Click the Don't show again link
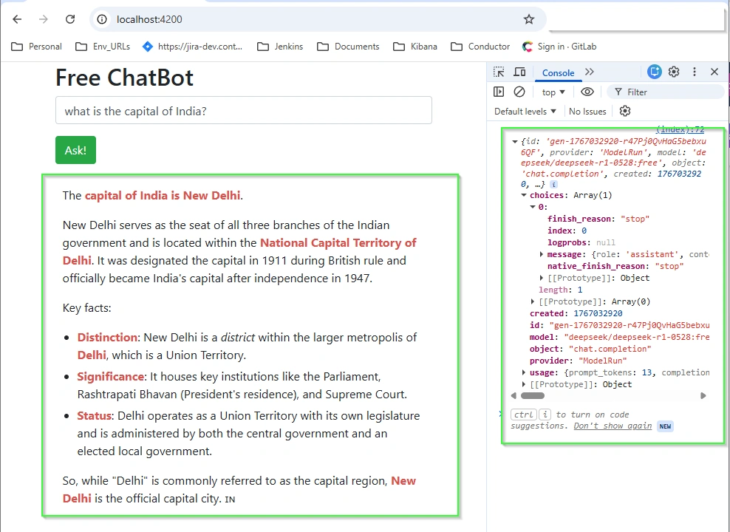The image size is (730, 532). tap(613, 426)
